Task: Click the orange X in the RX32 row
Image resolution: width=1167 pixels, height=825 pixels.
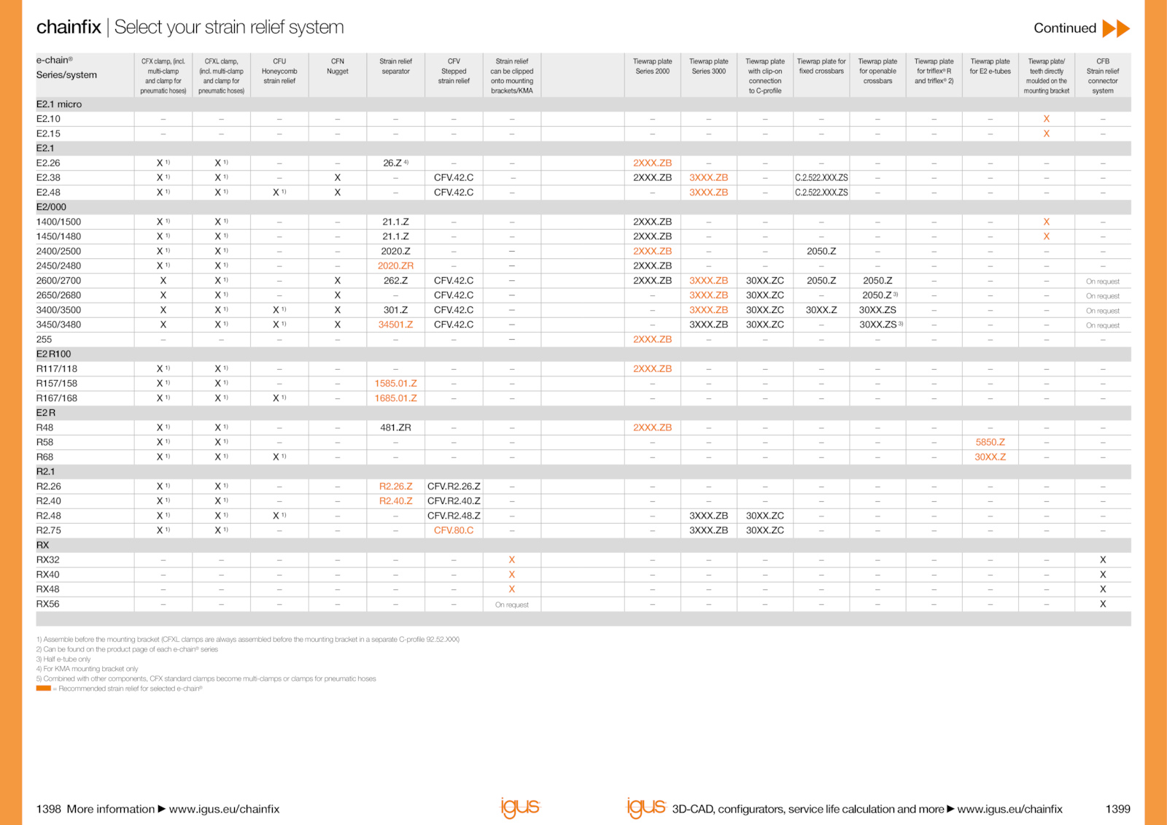Action: pos(512,560)
